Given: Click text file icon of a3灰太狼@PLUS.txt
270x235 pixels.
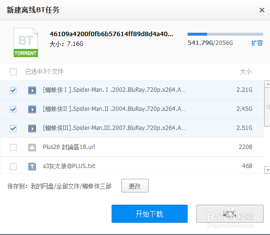Looking at the screenshot, I should (x=32, y=167).
